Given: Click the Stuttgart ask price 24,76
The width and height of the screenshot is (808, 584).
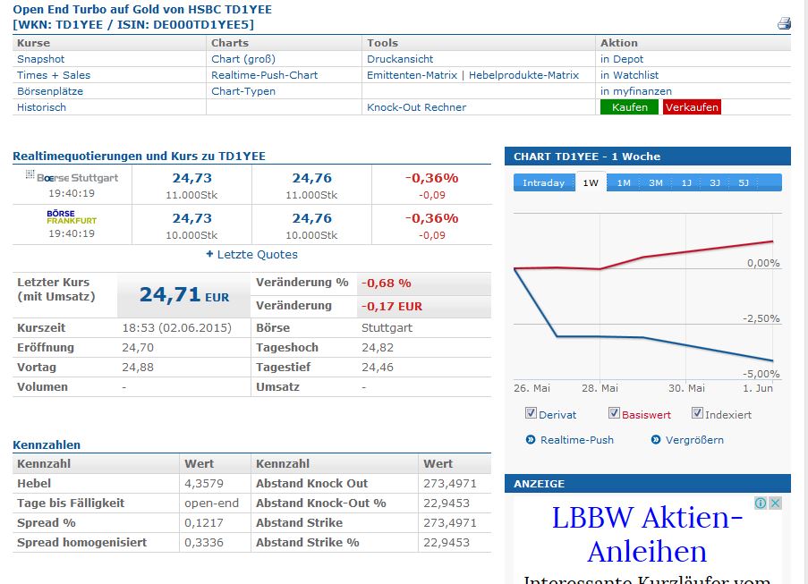Looking at the screenshot, I should [311, 178].
